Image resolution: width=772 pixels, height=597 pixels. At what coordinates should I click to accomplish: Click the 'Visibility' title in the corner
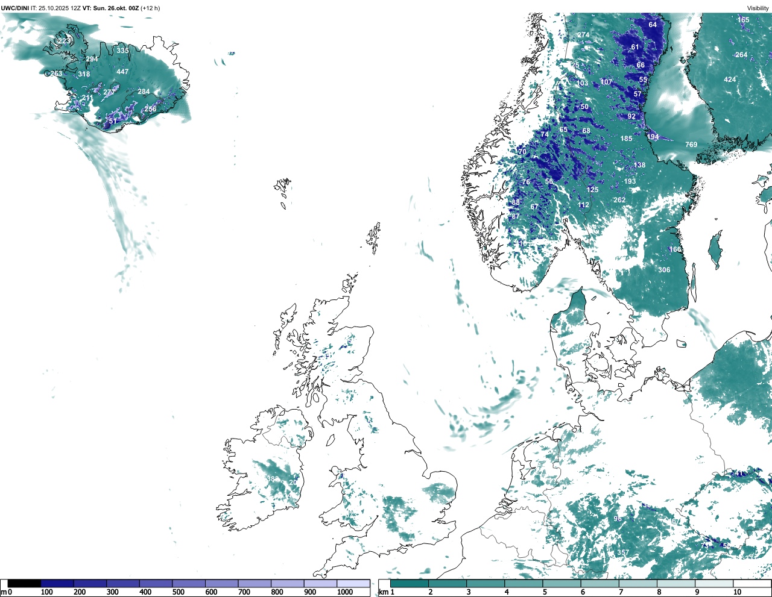tap(758, 8)
